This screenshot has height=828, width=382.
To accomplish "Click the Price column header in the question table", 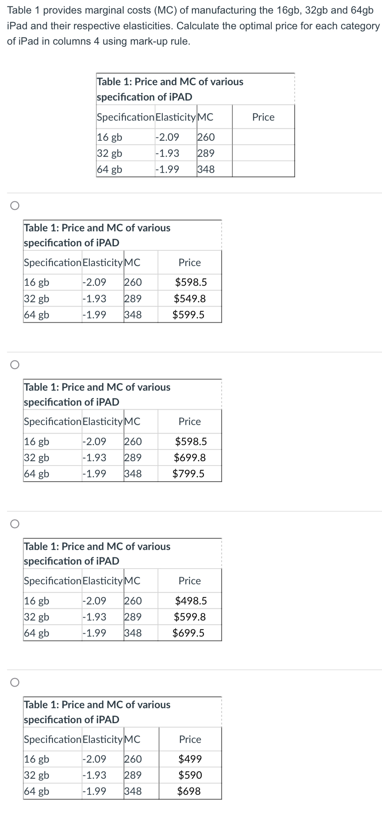I will (x=263, y=117).
